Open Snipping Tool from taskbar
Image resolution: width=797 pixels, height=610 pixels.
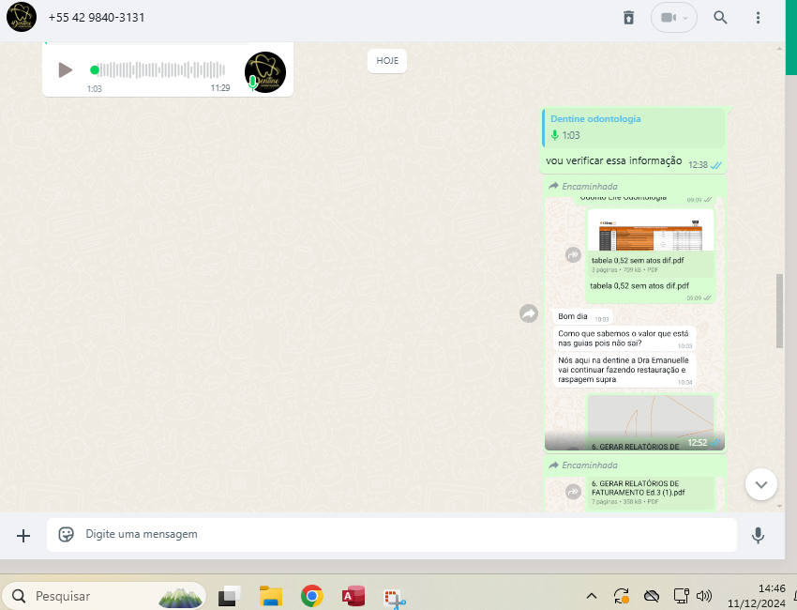click(x=395, y=597)
